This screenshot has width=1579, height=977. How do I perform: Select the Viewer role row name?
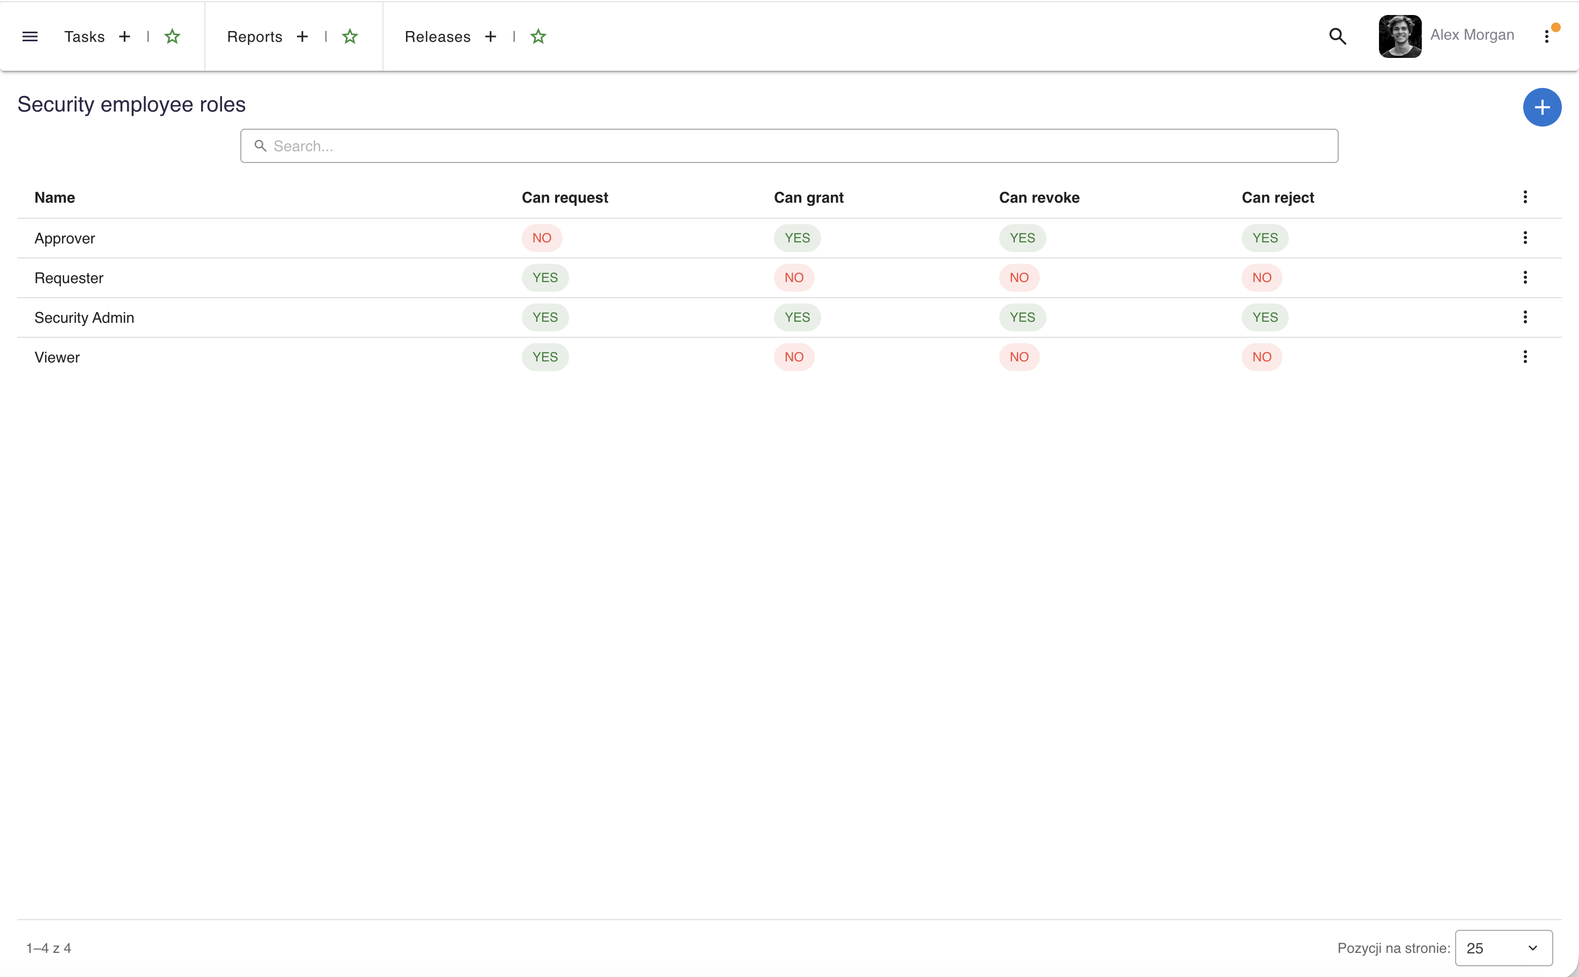pyautogui.click(x=57, y=357)
